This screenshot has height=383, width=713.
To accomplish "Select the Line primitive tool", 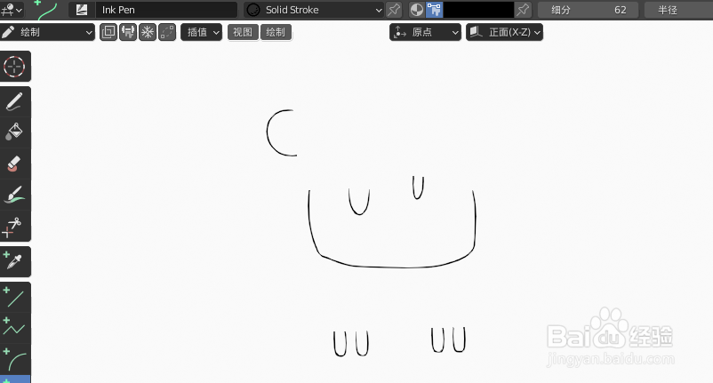I will pos(14,297).
